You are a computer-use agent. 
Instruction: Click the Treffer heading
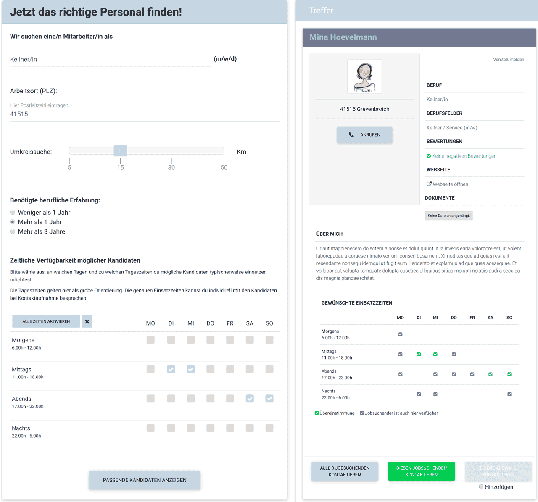point(321,11)
